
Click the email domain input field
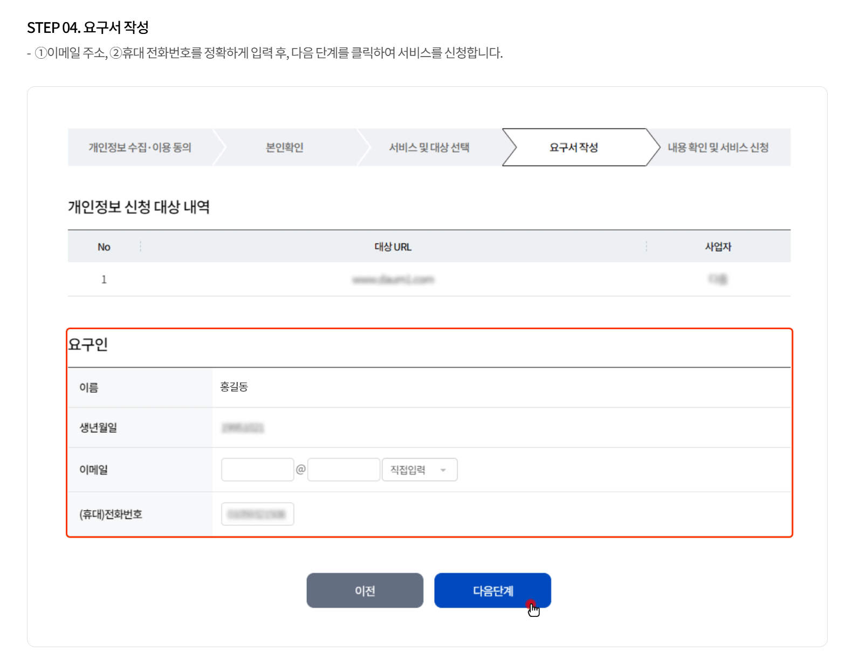point(344,469)
